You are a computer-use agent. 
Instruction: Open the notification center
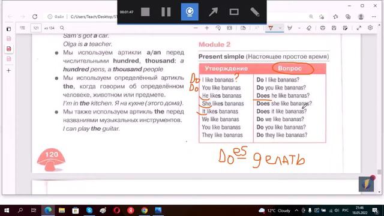pos(375,211)
